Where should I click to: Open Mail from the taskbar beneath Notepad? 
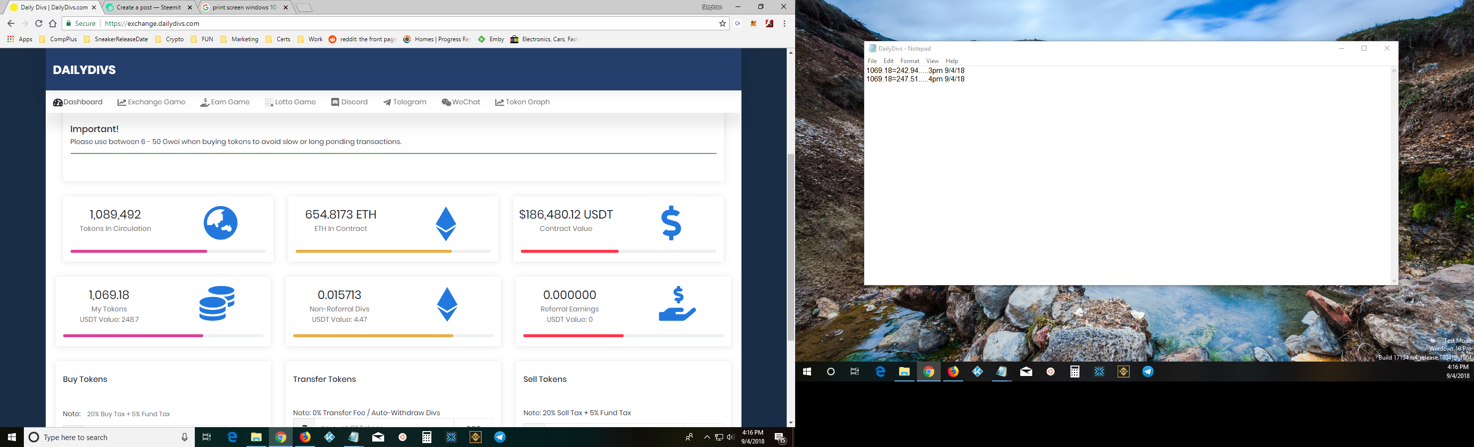coord(1026,372)
